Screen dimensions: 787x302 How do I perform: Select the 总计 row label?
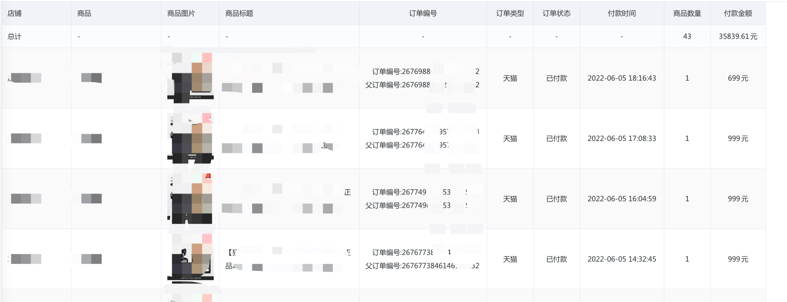(15, 36)
